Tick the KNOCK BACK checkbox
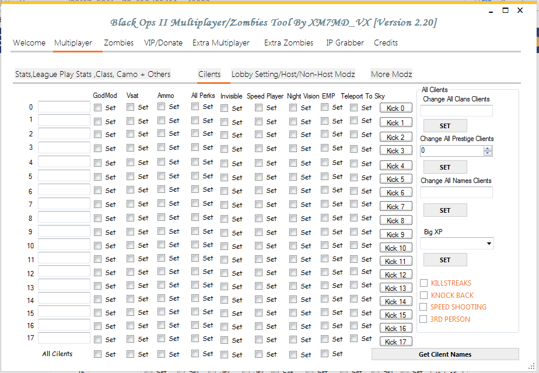The image size is (539, 373). (x=424, y=295)
